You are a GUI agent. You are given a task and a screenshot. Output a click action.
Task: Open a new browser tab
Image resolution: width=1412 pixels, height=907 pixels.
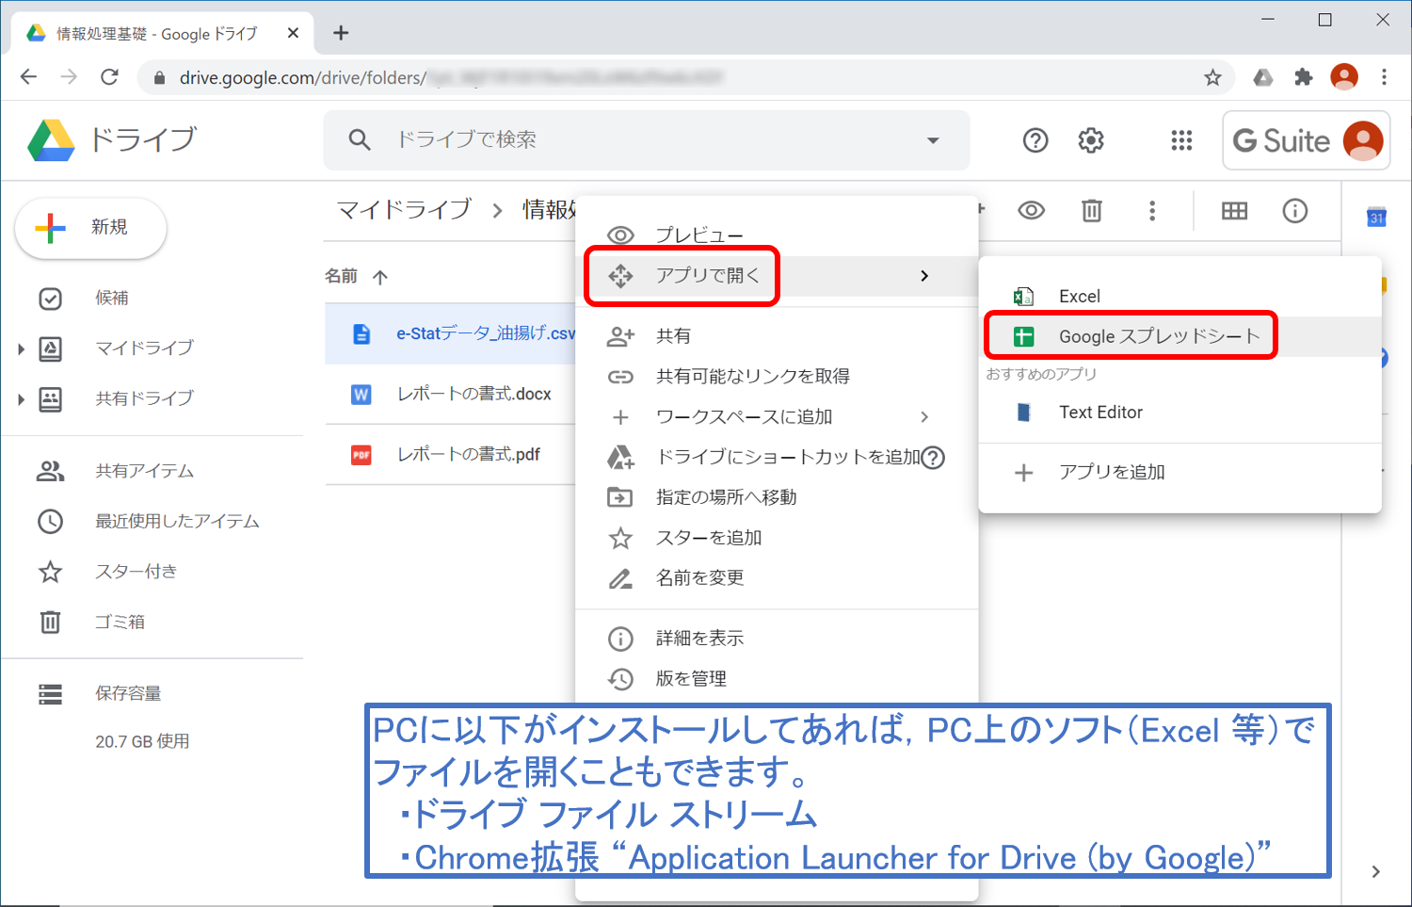(341, 33)
